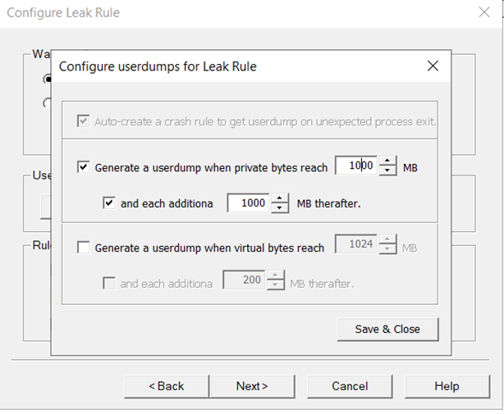Go back with the < Back button
The width and height of the screenshot is (504, 414).
coord(166,386)
